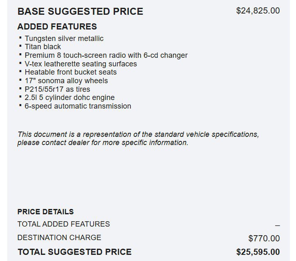Select the Total Added Features label

(x=64, y=224)
